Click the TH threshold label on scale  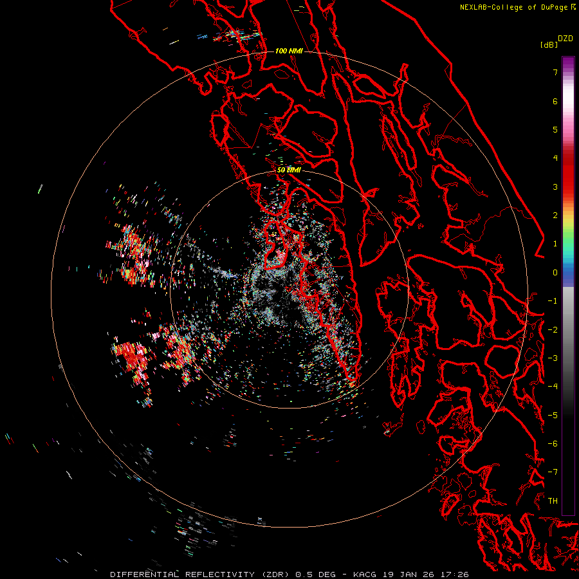tap(553, 501)
